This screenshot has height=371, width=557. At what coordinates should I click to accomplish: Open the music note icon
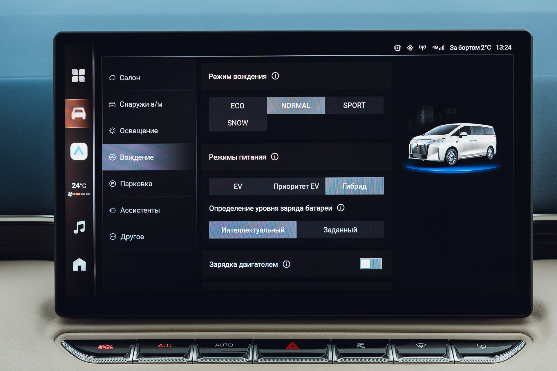79,227
